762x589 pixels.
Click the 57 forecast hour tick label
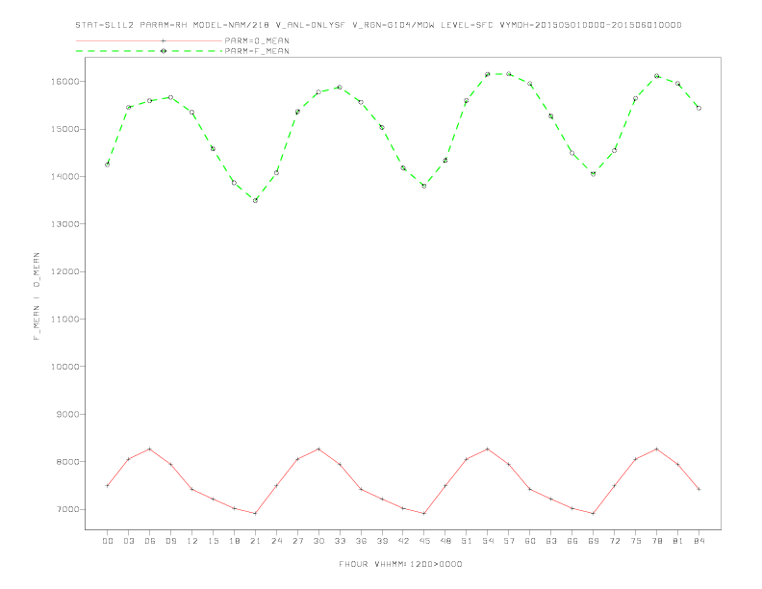(x=509, y=541)
